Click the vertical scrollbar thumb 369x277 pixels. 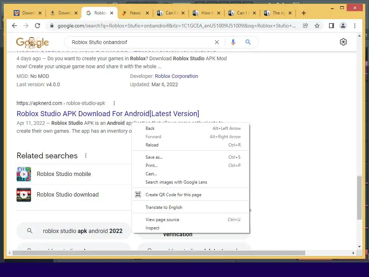point(359,198)
